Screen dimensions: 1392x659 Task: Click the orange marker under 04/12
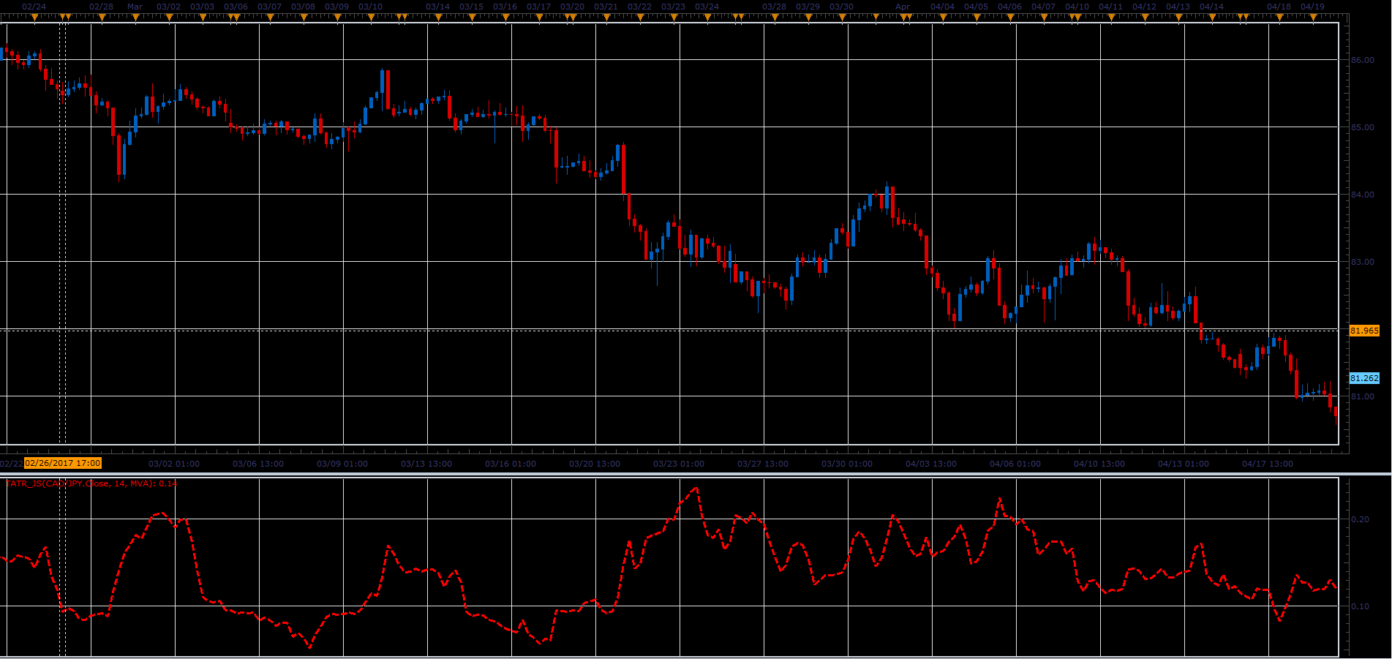pos(1145,17)
